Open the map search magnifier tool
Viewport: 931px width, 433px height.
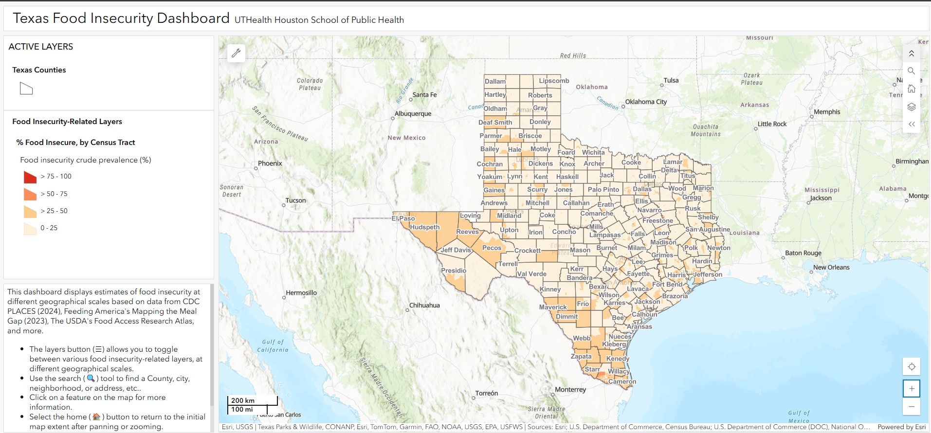911,71
